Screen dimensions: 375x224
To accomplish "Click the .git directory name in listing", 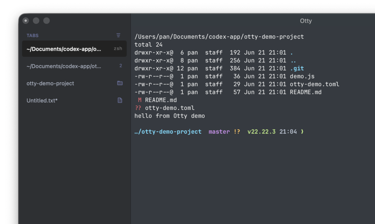I will [297, 69].
